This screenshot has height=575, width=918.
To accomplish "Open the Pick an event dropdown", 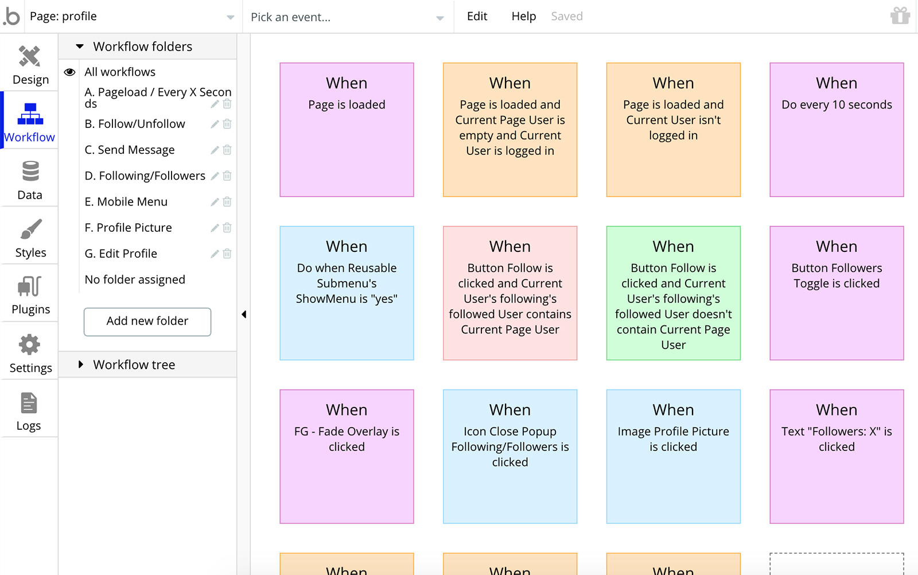I will 348,17.
